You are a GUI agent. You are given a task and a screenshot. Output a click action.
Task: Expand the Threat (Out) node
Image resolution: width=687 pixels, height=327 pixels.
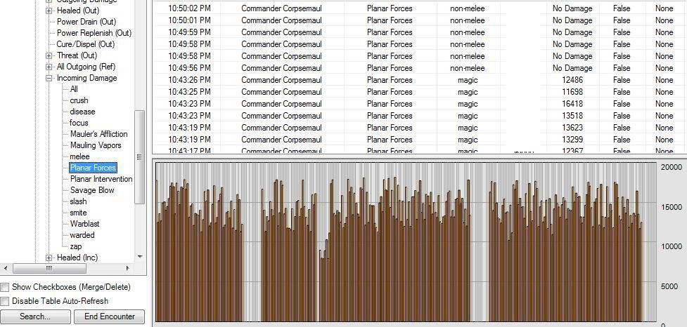(x=49, y=55)
